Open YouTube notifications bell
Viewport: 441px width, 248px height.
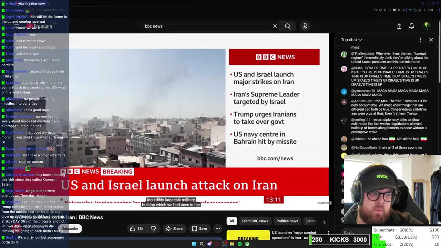pyautogui.click(x=411, y=26)
